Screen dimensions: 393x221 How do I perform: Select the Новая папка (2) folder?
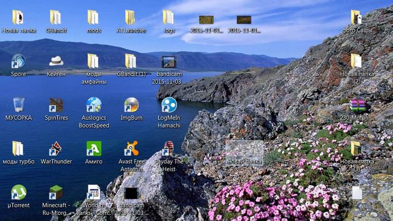click(356, 61)
